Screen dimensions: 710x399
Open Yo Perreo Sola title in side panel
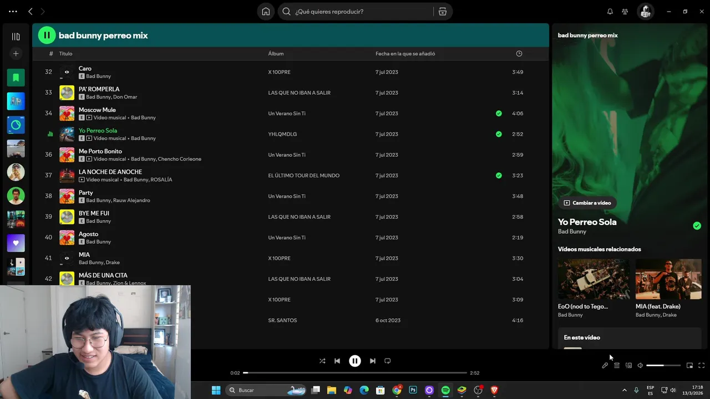587,222
